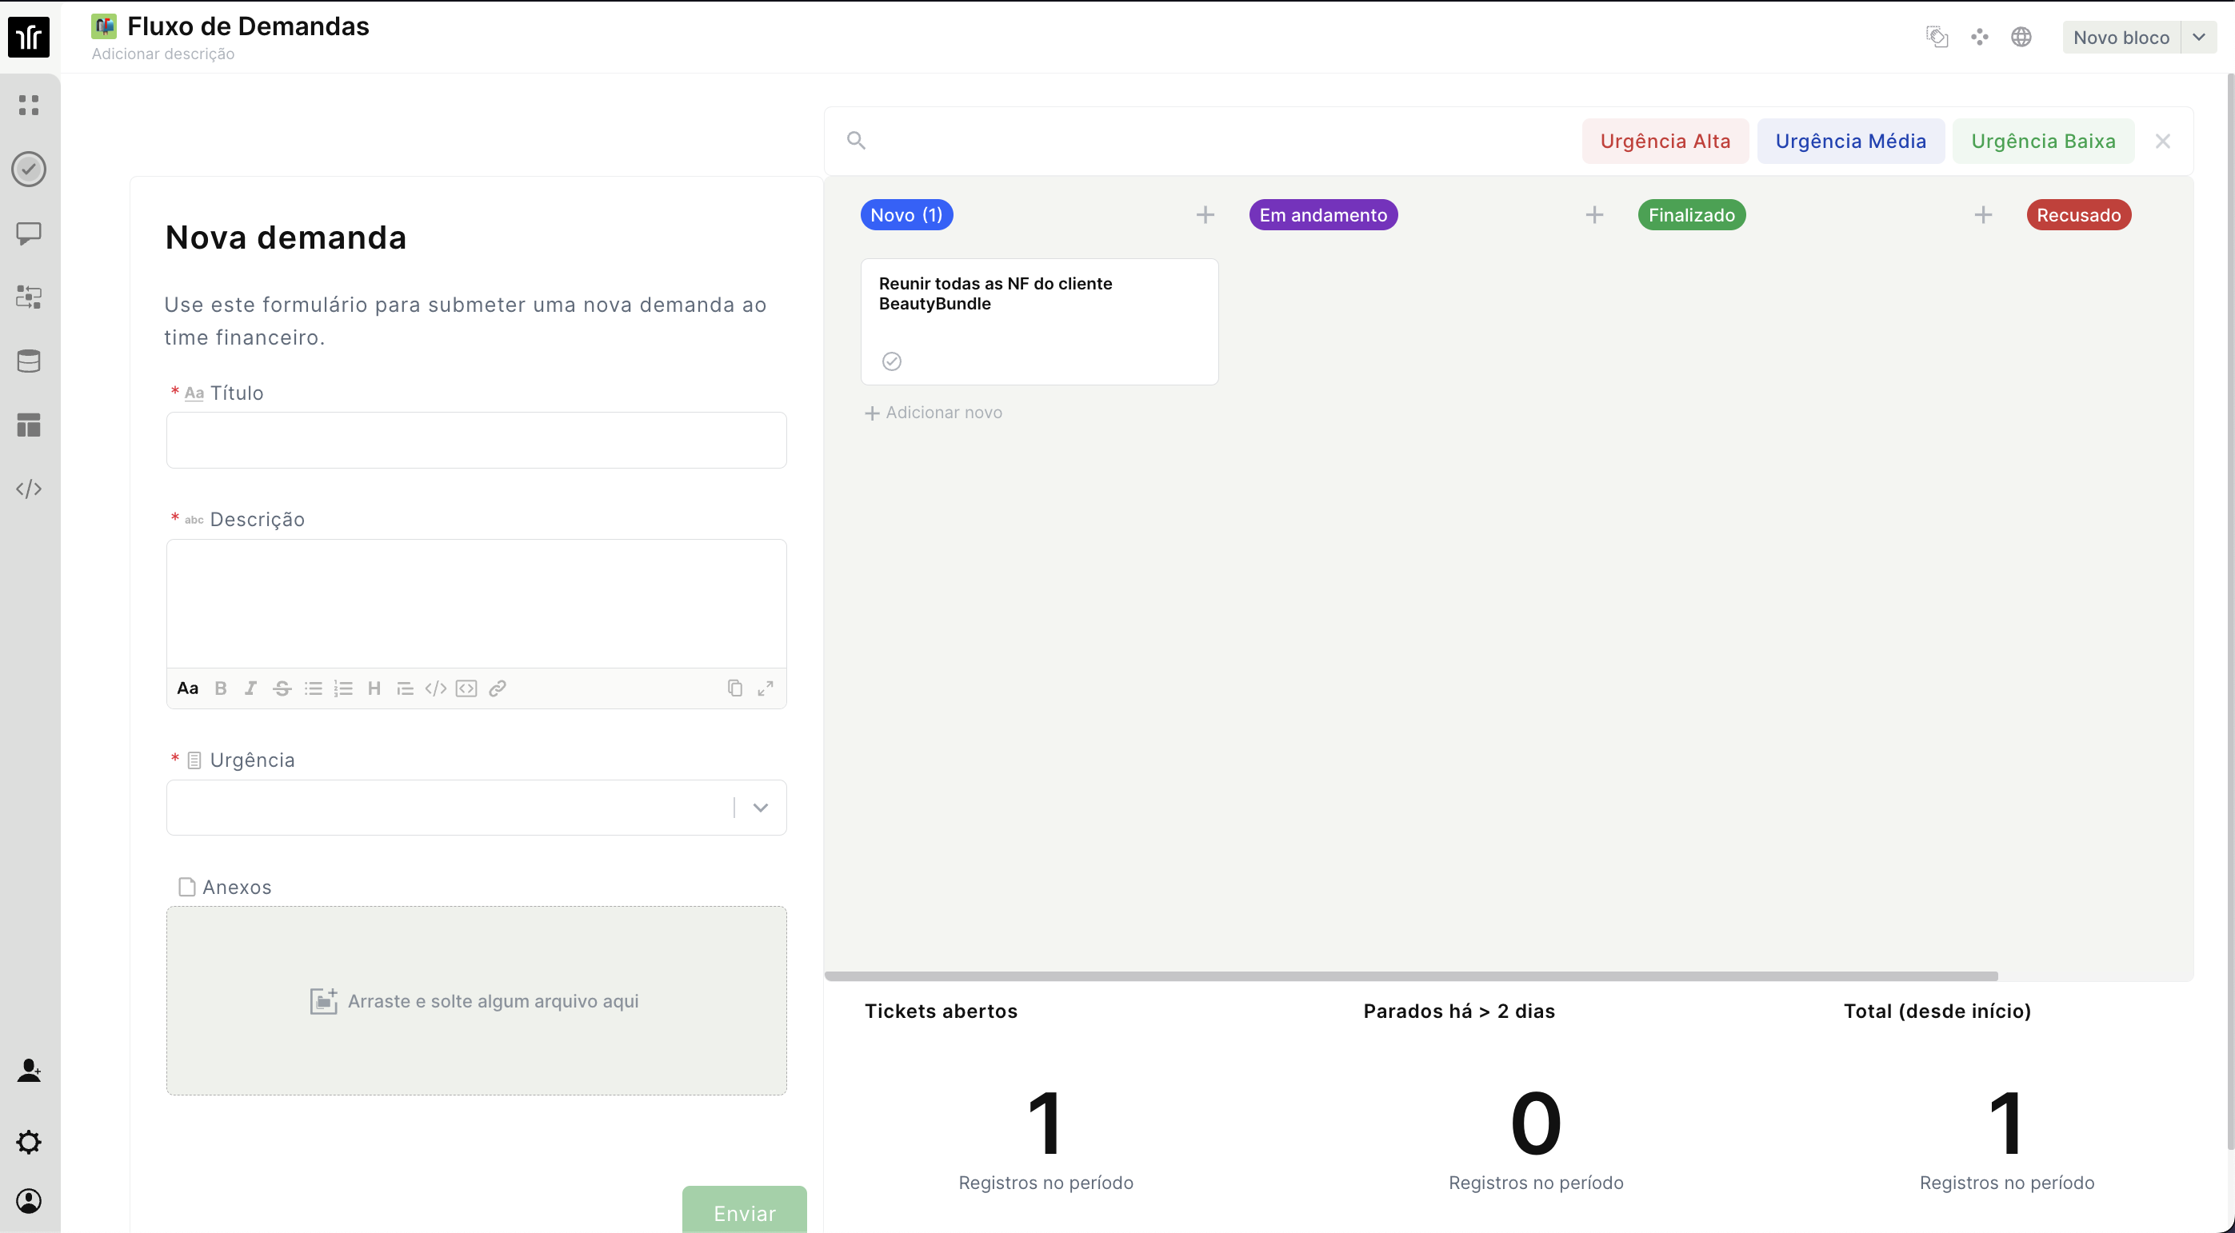Select the Em andamento column label
The height and width of the screenshot is (1233, 2235).
pyautogui.click(x=1322, y=215)
